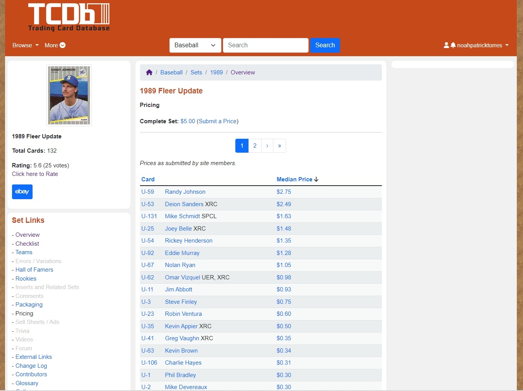Open Rookies in Set Links
Image resolution: width=523 pixels, height=391 pixels.
pos(26,279)
